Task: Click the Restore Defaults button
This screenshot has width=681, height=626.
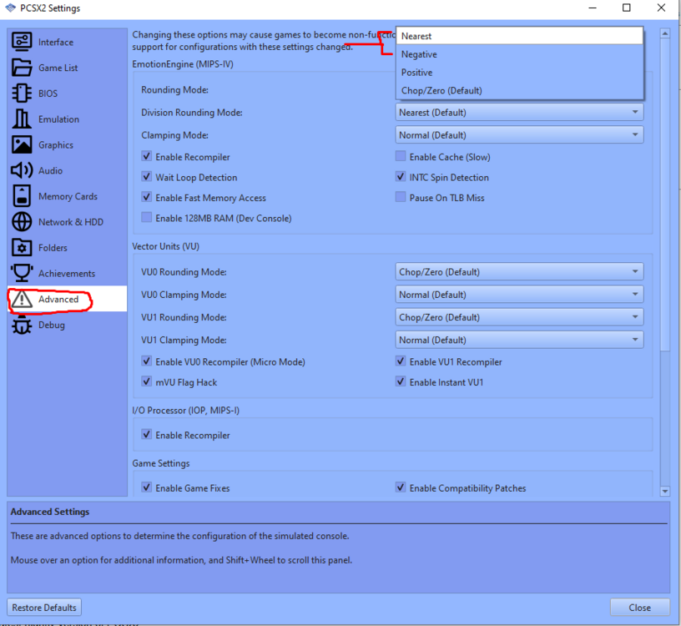Action: coord(43,607)
